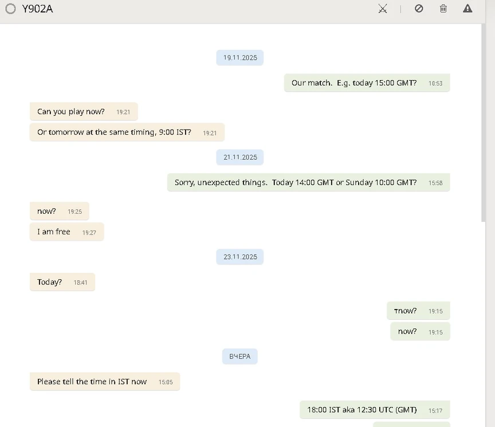
Task: Click the offline status circle beside Y902A
Action: [x=10, y=9]
